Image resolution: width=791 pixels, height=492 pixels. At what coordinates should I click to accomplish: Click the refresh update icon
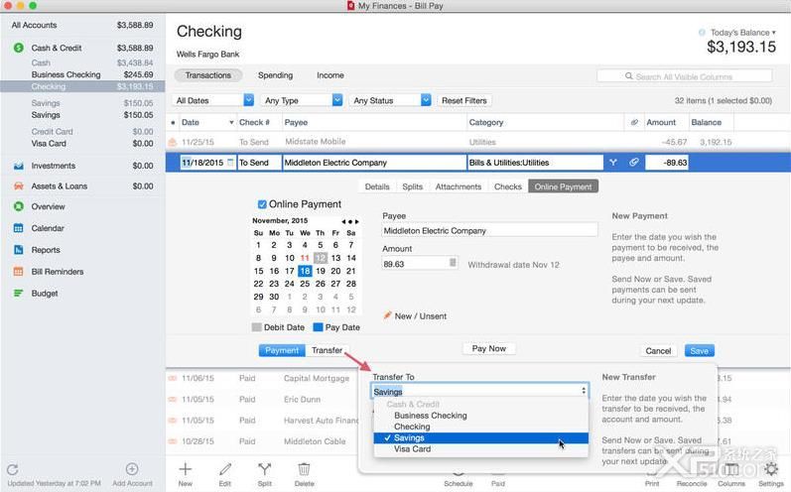coord(13,470)
